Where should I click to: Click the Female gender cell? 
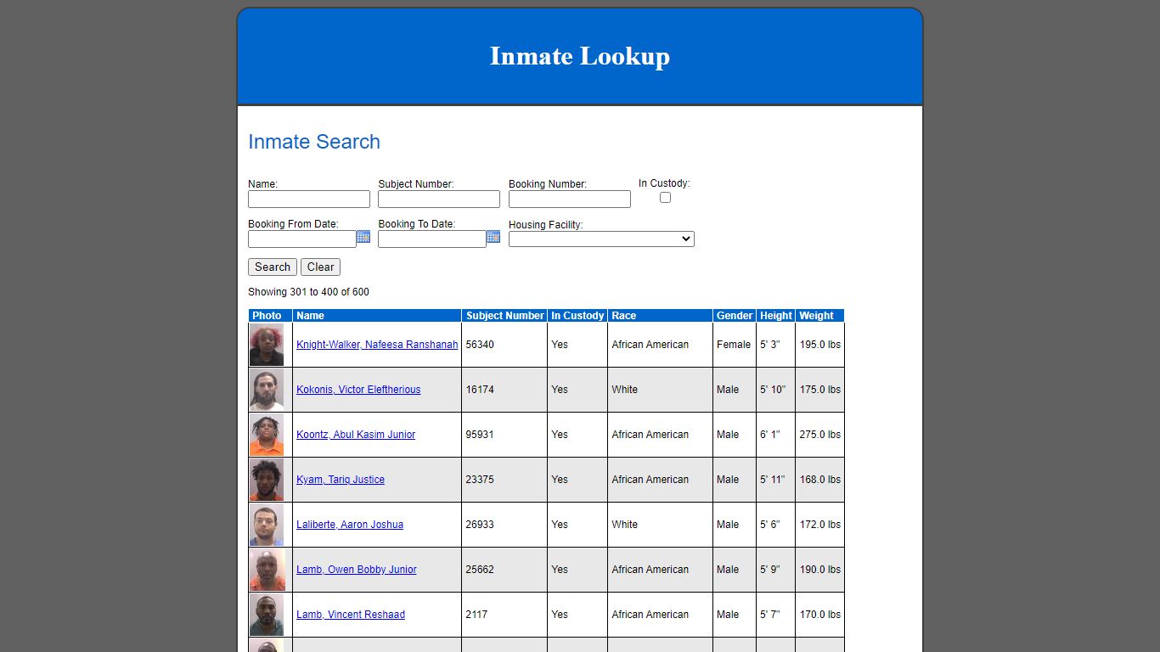(x=735, y=345)
